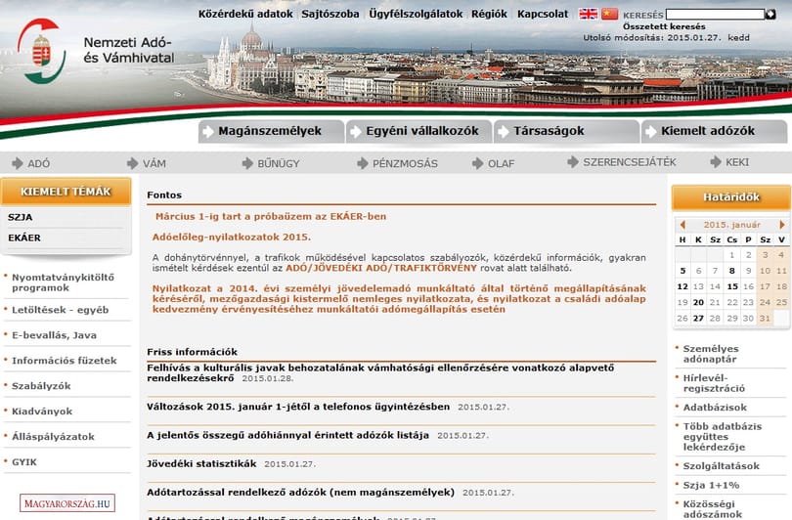792x520 pixels.
Task: Go to previous month in calendar
Action: click(682, 225)
